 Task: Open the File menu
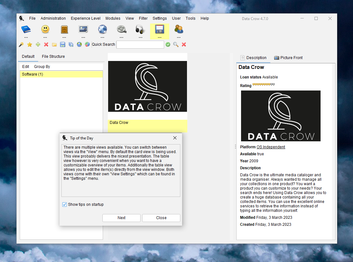tap(32, 18)
